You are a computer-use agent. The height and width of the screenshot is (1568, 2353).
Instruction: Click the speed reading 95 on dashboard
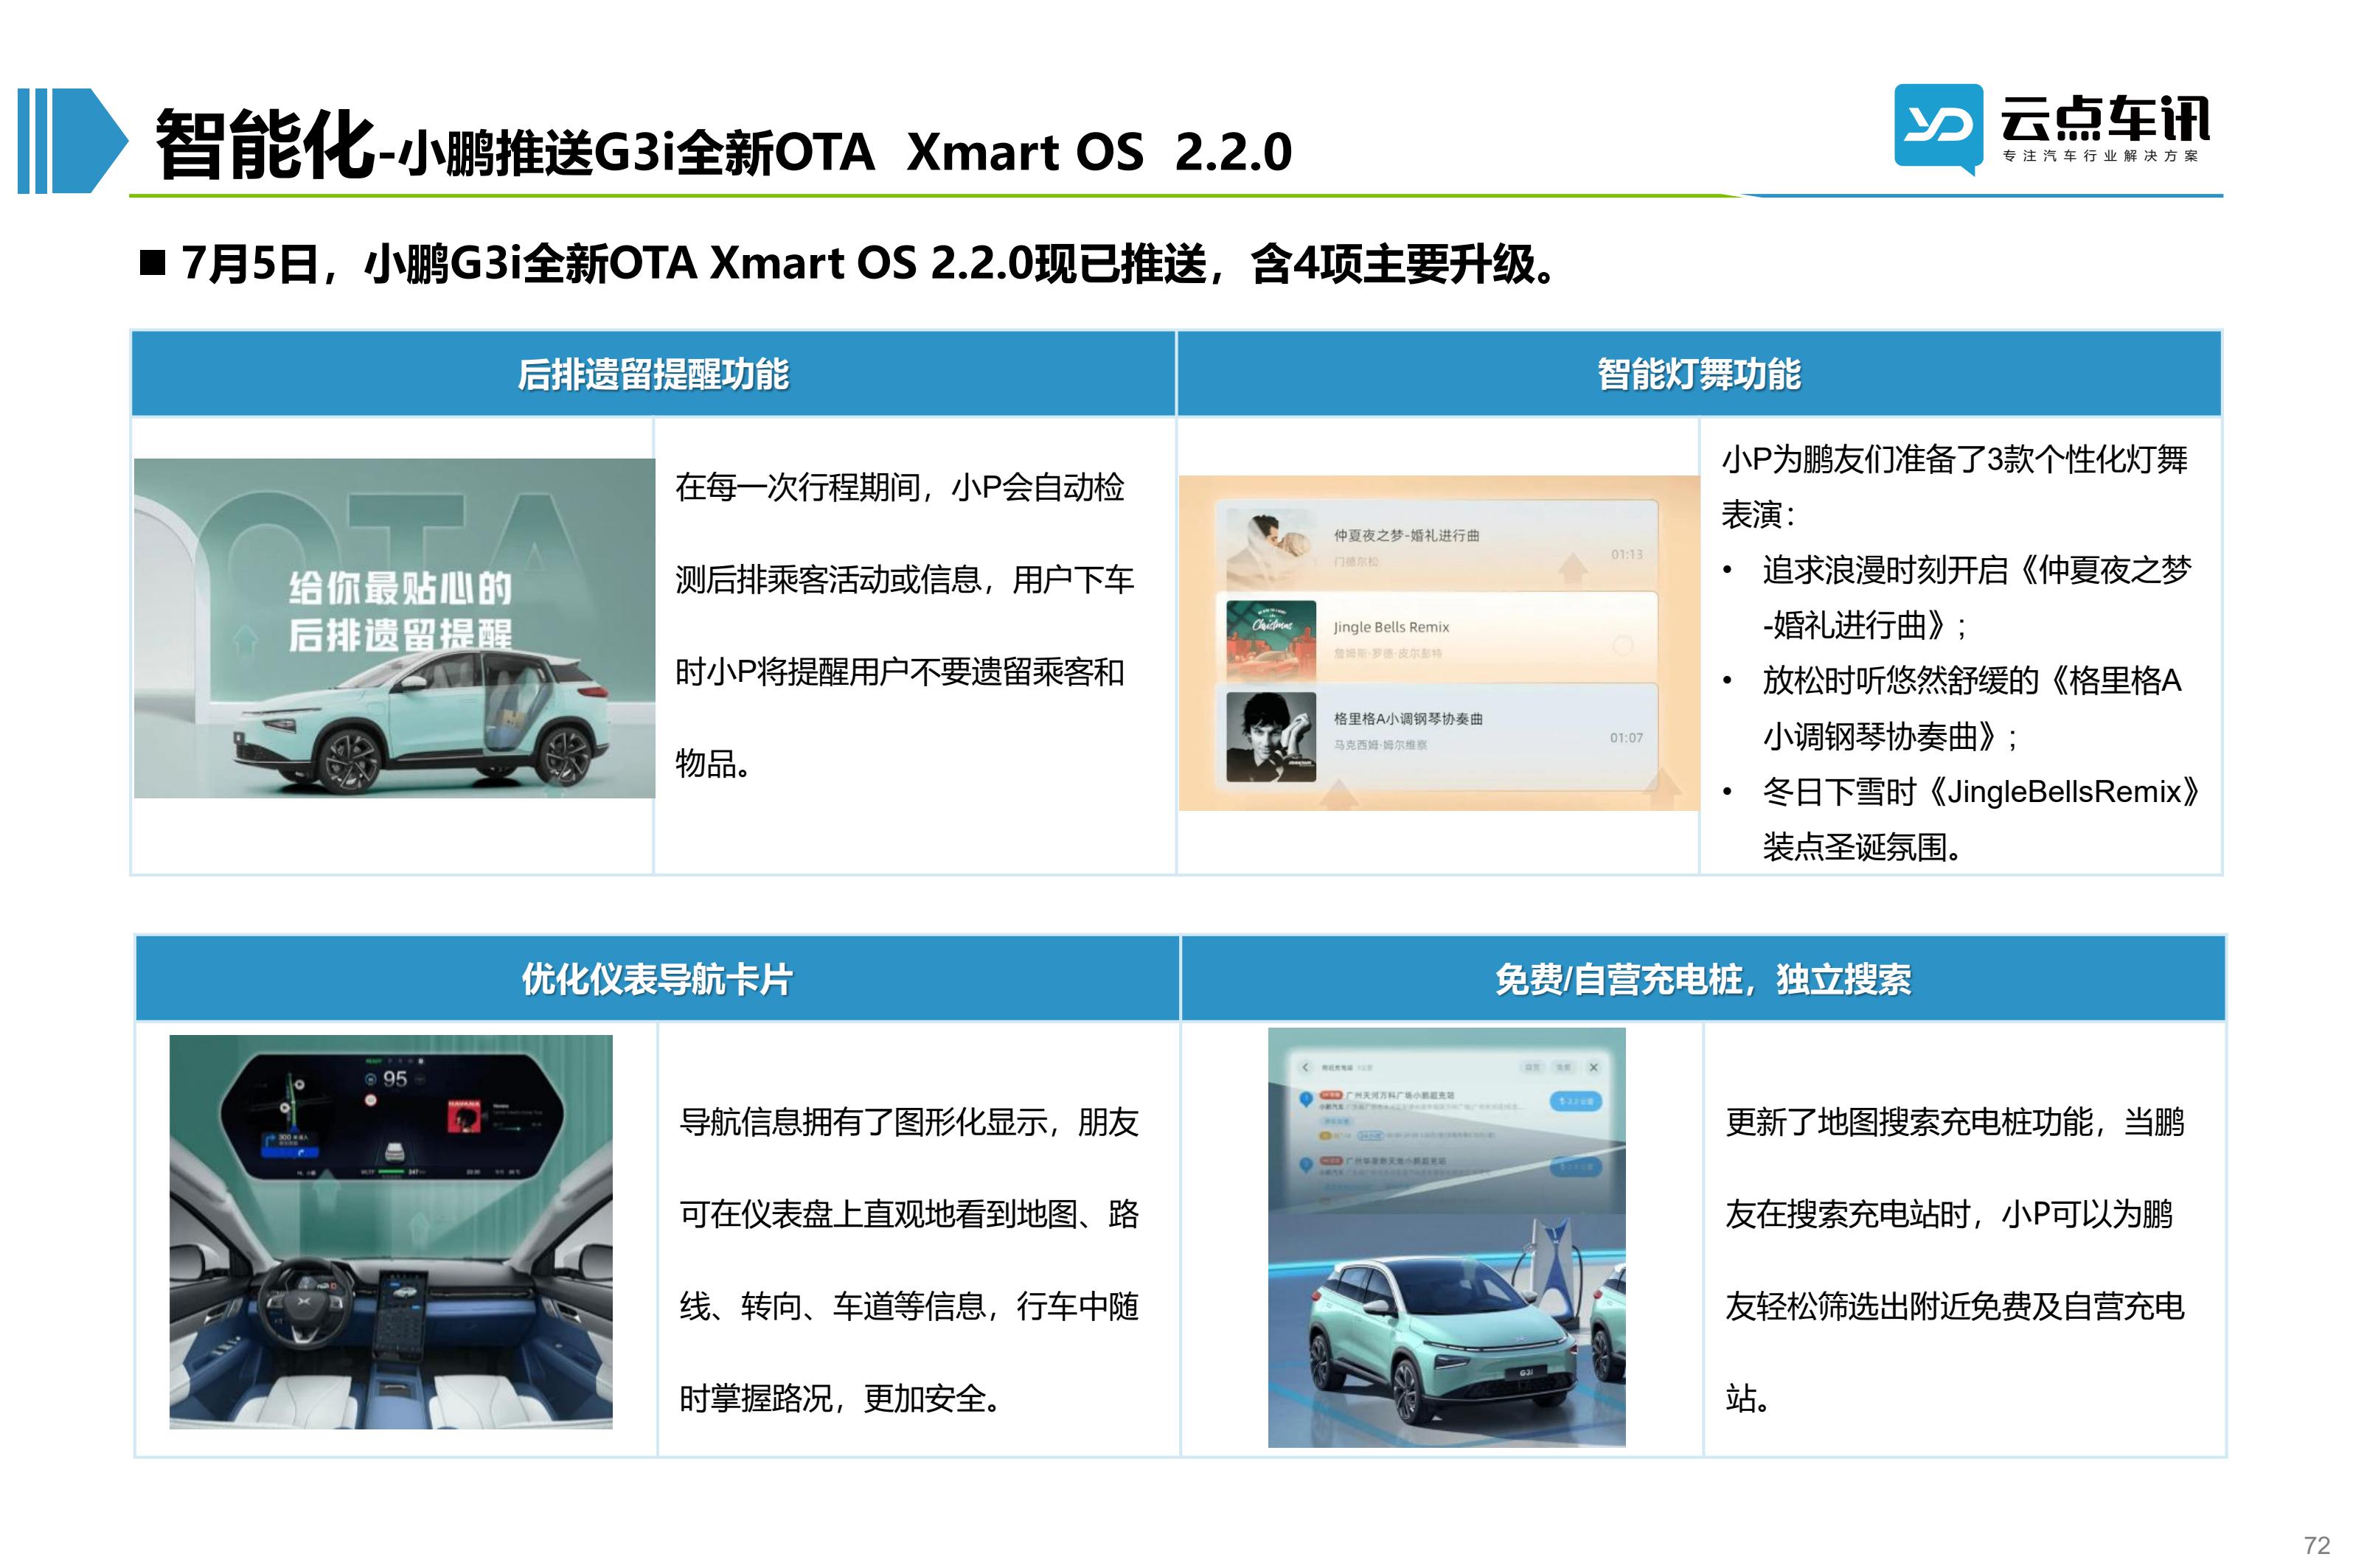click(x=395, y=1079)
